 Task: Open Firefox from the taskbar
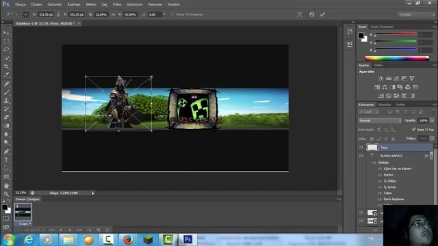coord(128,240)
